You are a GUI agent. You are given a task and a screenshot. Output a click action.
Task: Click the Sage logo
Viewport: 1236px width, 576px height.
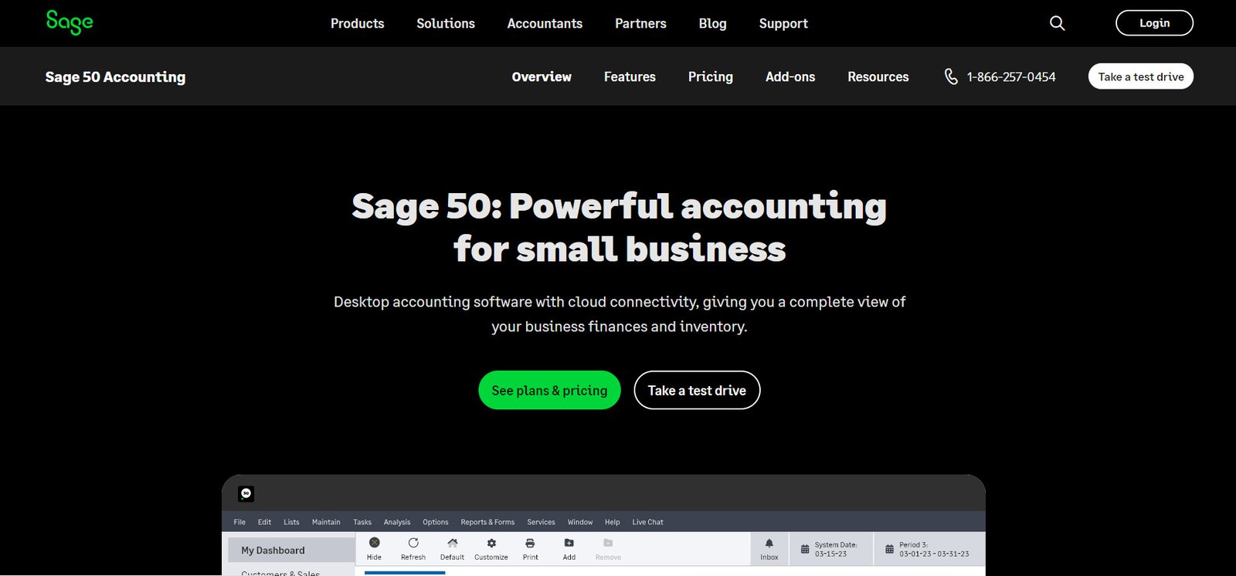click(x=70, y=22)
